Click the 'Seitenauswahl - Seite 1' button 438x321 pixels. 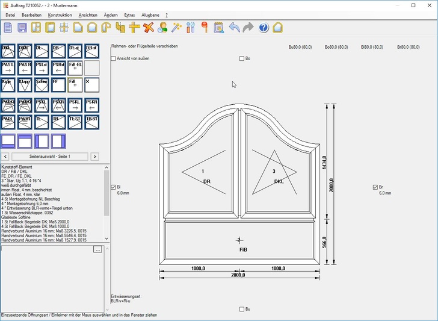[50, 157]
